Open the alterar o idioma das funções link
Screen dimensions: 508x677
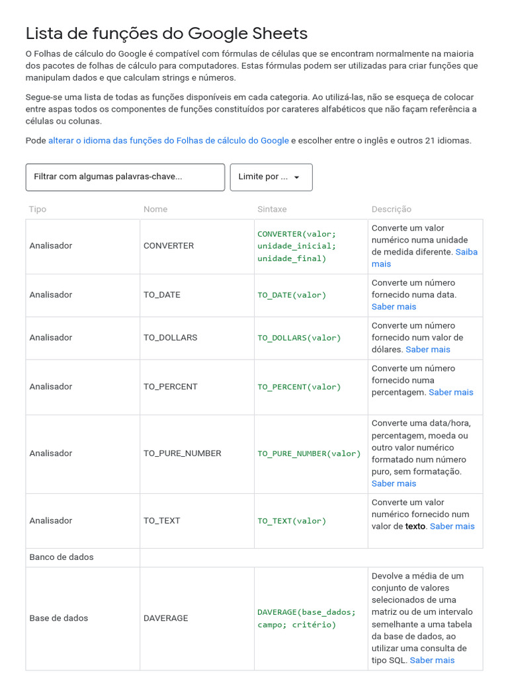click(168, 140)
